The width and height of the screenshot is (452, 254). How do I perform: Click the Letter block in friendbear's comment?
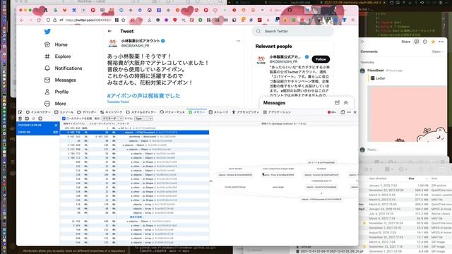[378, 78]
